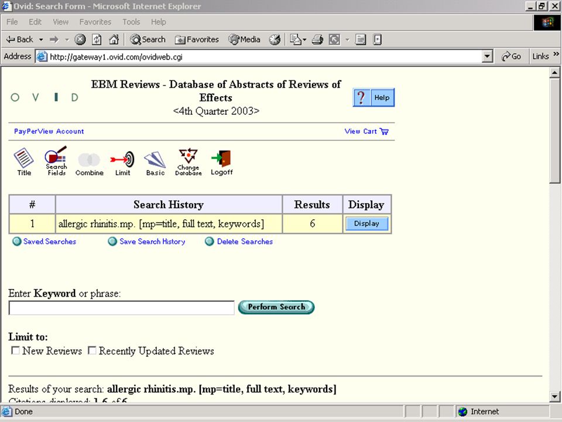Click the vertical scrollbar thumb
562x422 pixels.
(554, 131)
